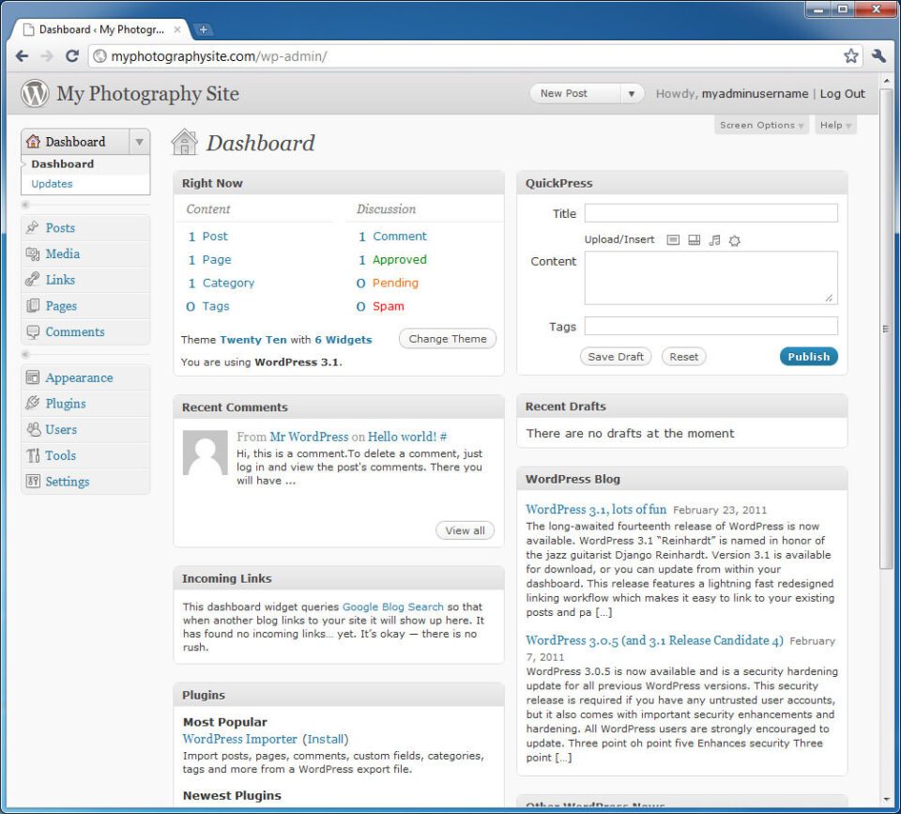Click the Users icon in sidebar

tap(34, 429)
